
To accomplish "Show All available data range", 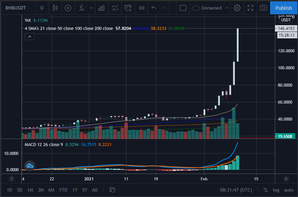I will pos(95,190).
